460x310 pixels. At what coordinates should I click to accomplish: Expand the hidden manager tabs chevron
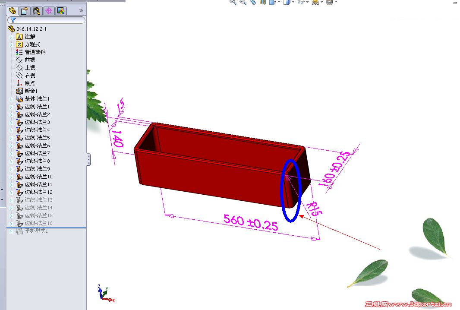[x=81, y=11]
